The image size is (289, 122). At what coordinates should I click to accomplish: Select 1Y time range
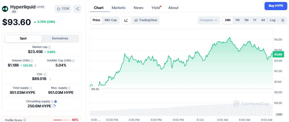(x=255, y=20)
